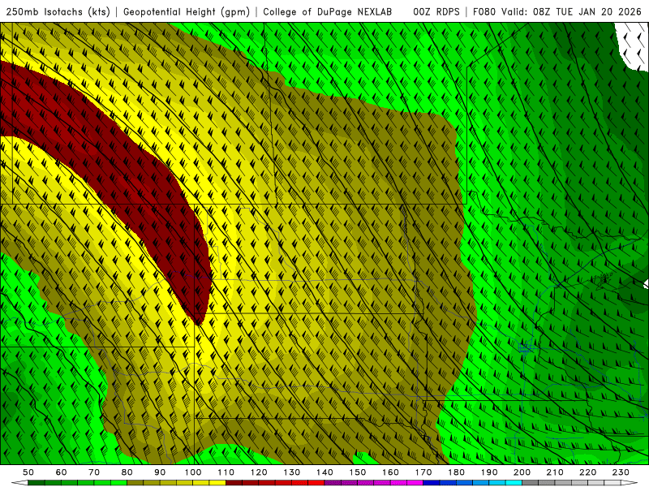Select the 120 value on the legend

click(259, 472)
